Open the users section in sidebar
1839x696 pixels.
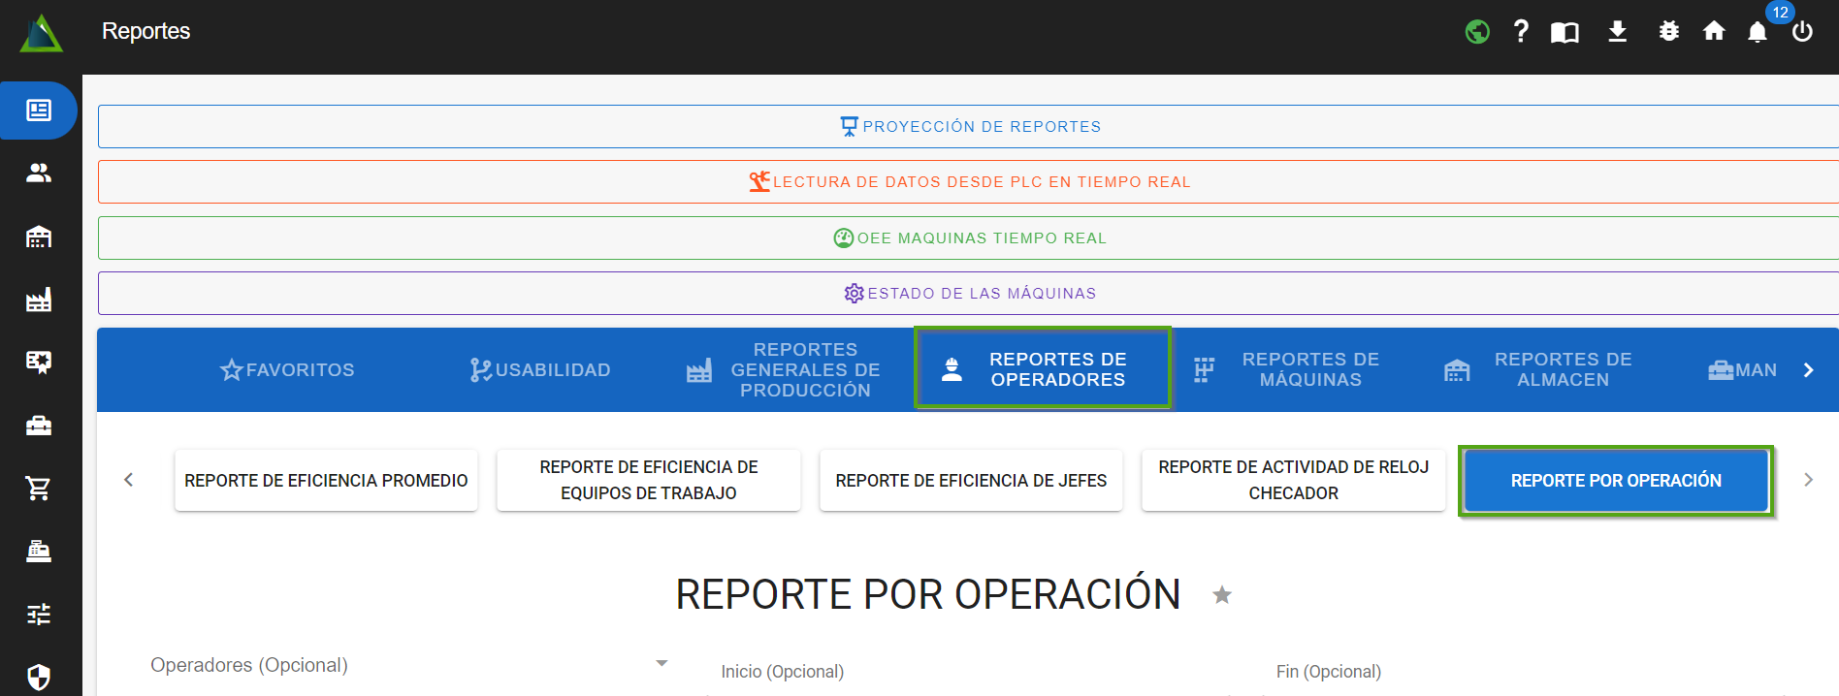(39, 174)
